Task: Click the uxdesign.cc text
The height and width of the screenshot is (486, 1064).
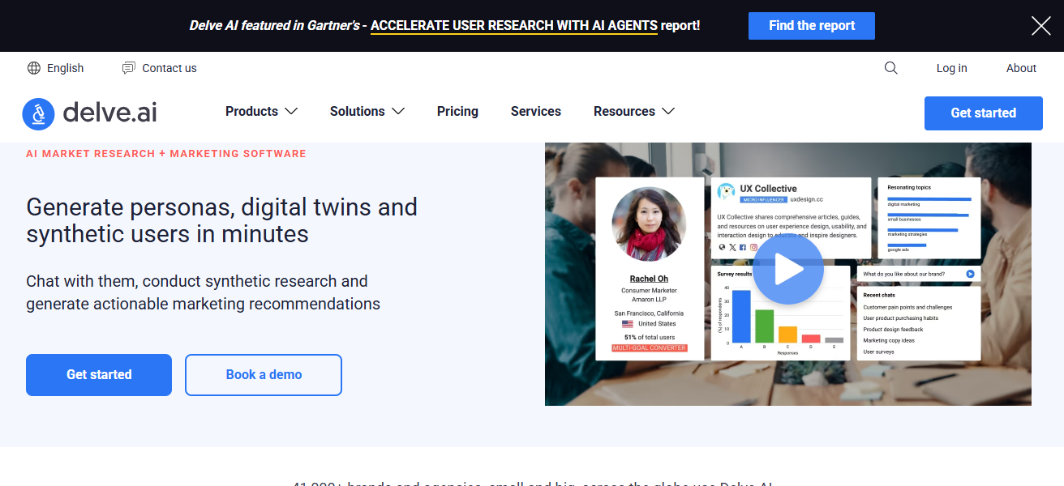Action: pos(807,199)
